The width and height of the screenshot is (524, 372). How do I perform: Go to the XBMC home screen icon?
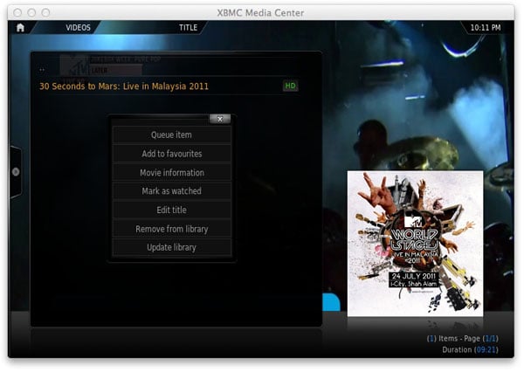[x=20, y=27]
